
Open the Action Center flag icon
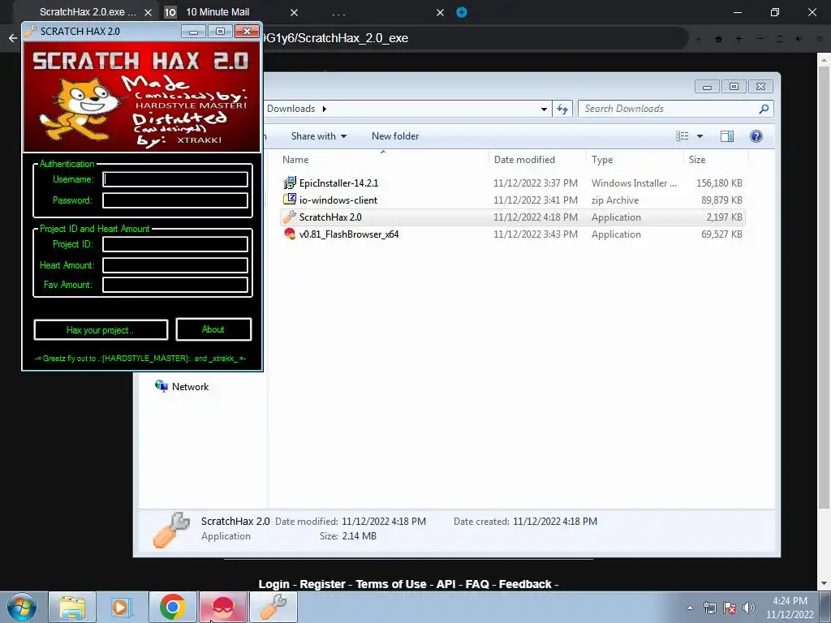coord(730,608)
